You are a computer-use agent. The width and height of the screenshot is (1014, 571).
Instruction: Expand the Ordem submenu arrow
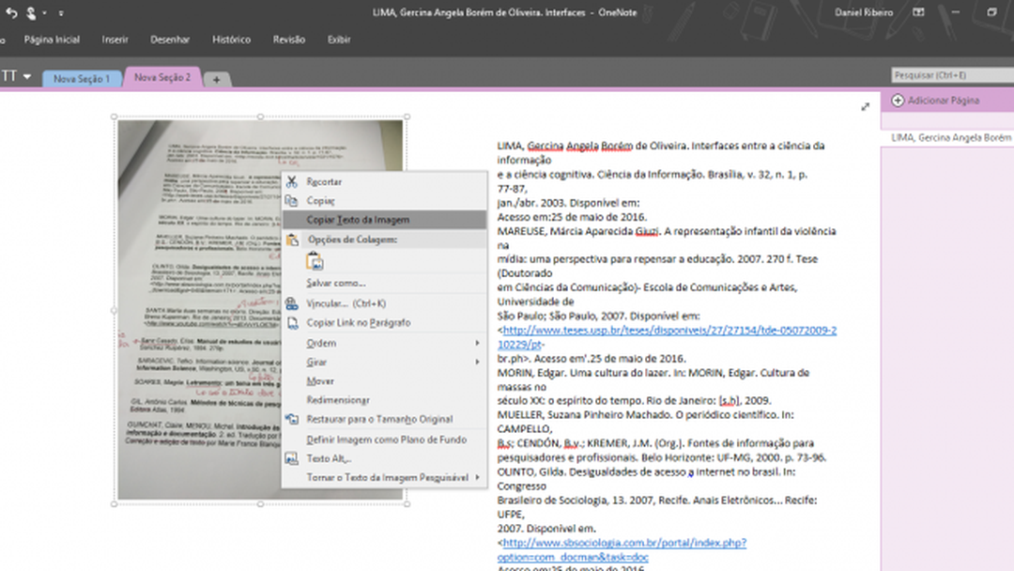point(479,343)
